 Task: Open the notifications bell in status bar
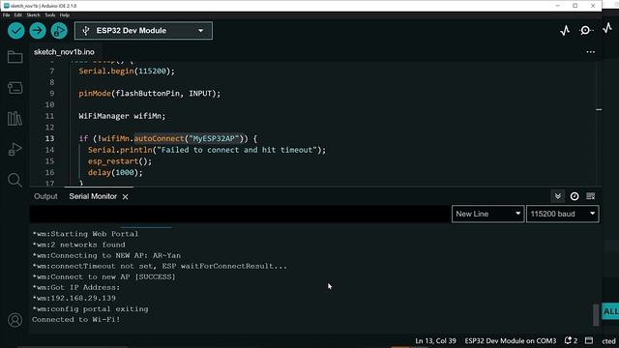click(571, 340)
